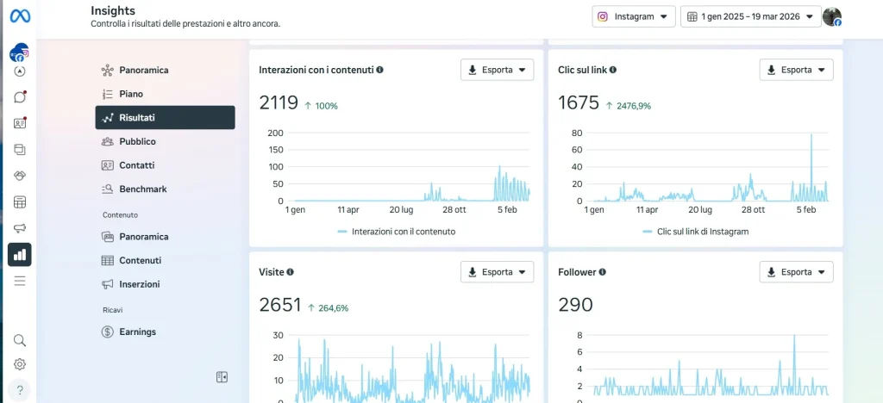Select the Insights bar chart icon
883x403 pixels.
[20, 255]
